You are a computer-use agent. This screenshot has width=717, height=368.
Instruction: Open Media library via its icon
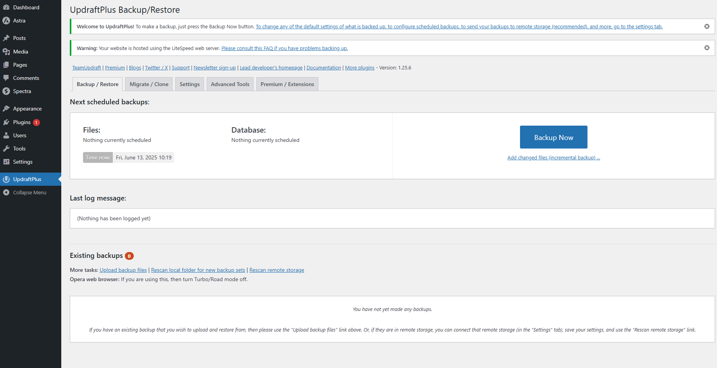pos(6,52)
